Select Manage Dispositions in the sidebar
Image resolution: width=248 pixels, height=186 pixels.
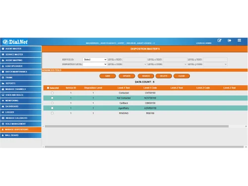(21, 129)
